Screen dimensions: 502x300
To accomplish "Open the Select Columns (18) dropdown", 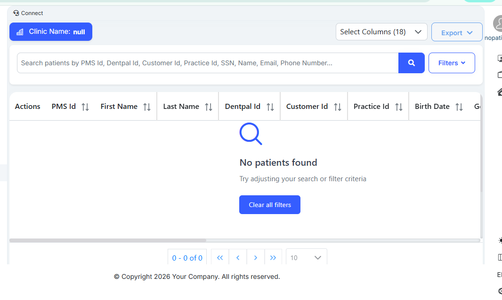I will coord(381,32).
